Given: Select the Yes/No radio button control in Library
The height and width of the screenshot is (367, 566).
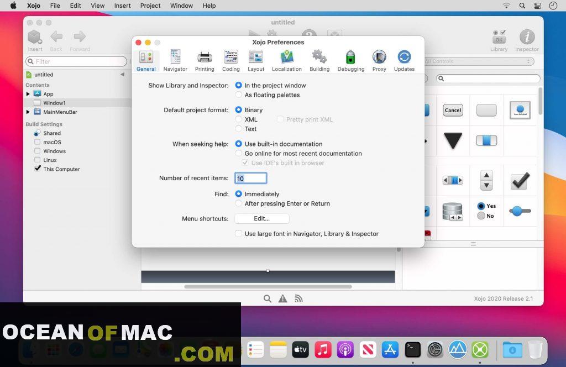Looking at the screenshot, I should click(486, 211).
